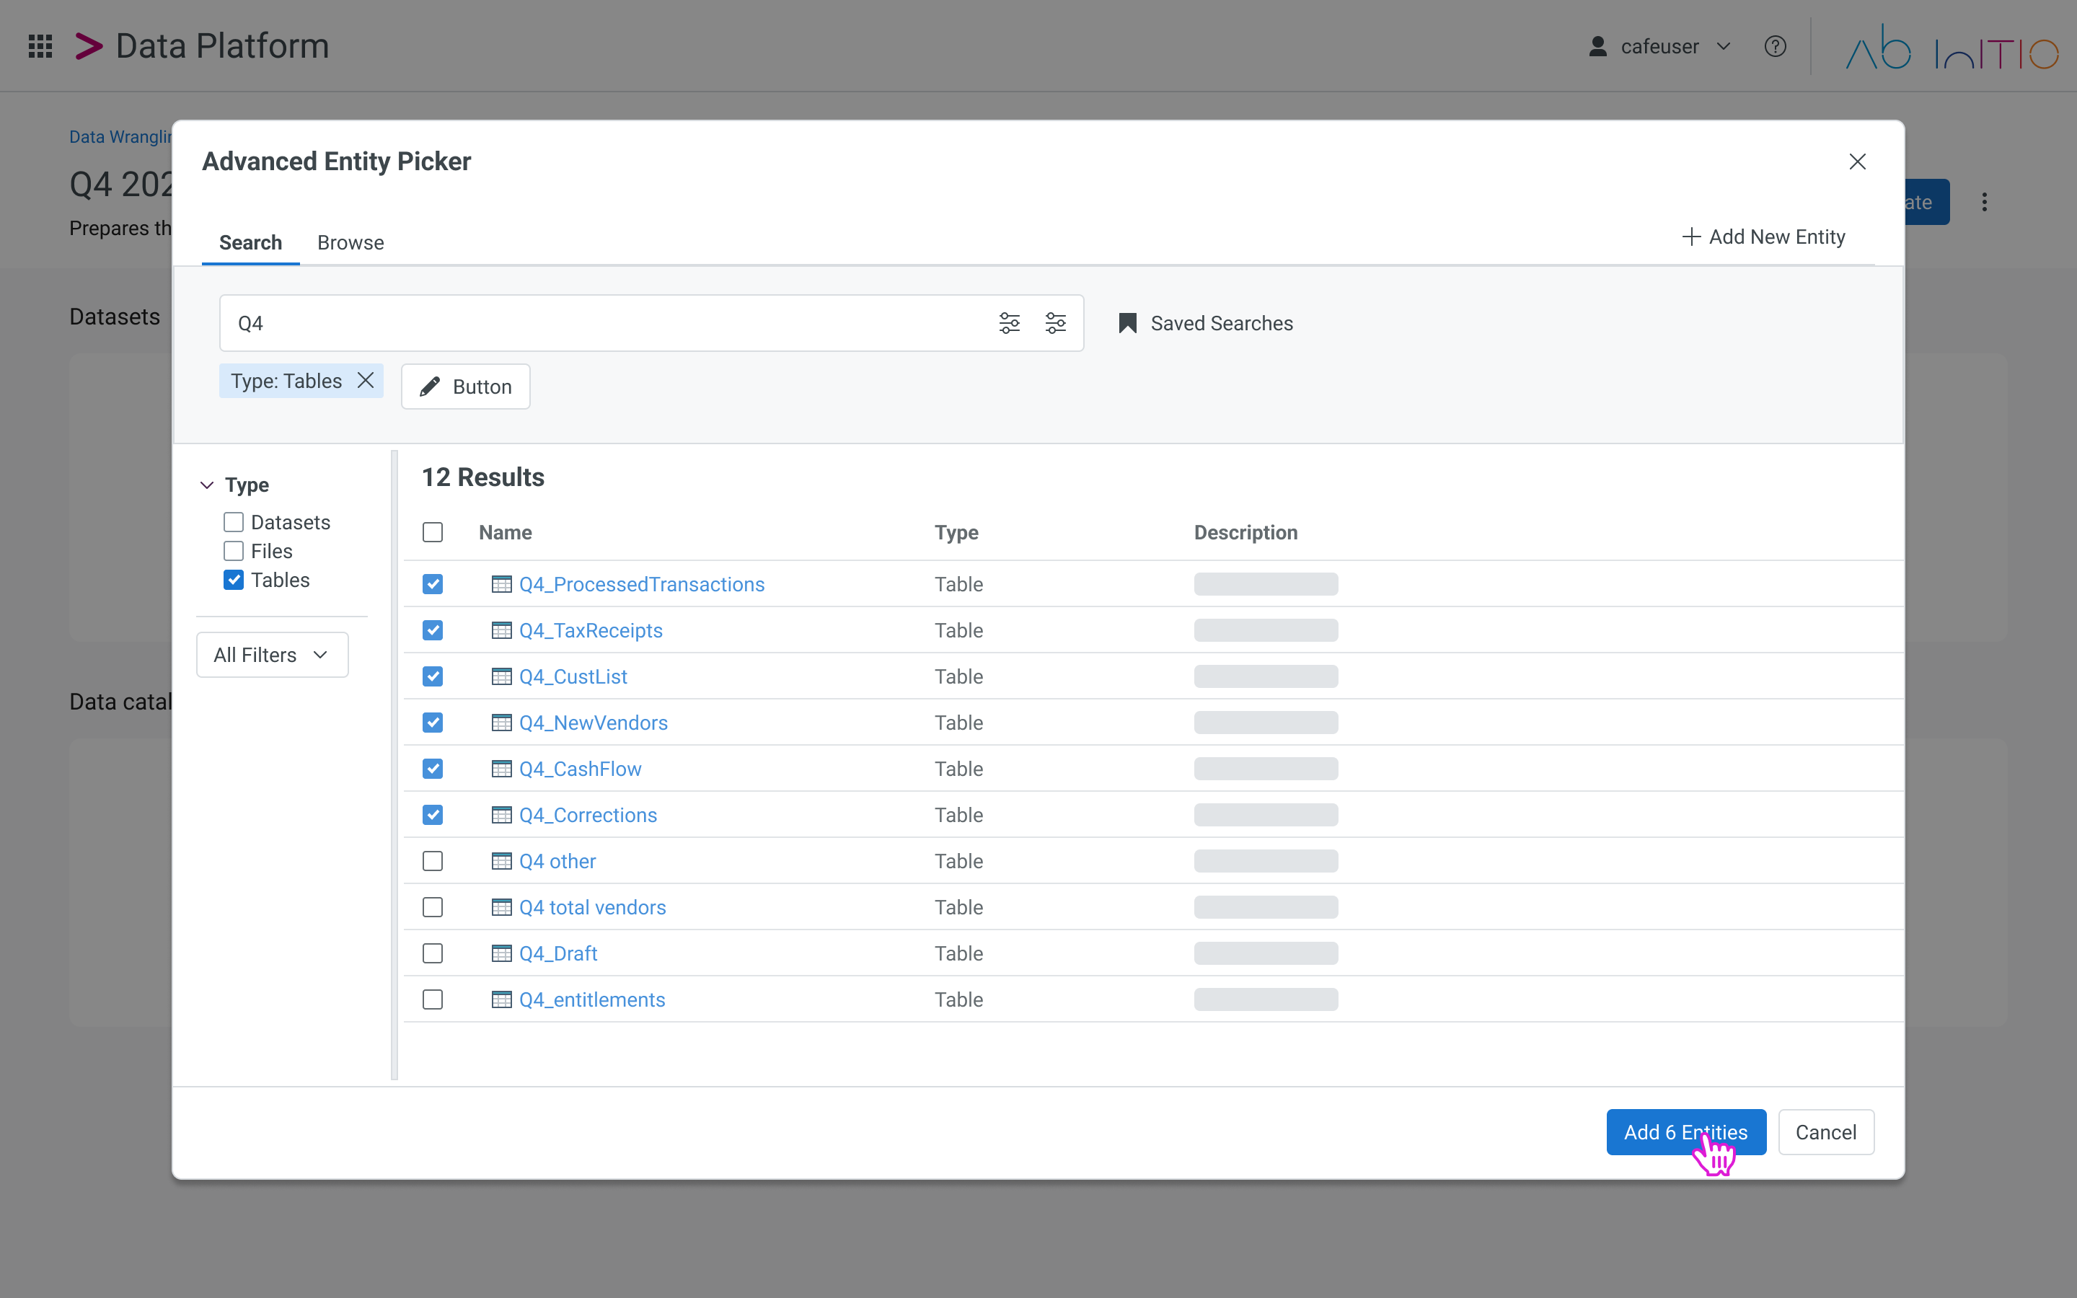This screenshot has height=1298, width=2077.
Task: Click the first filter sliders icon in search box
Action: point(1010,323)
